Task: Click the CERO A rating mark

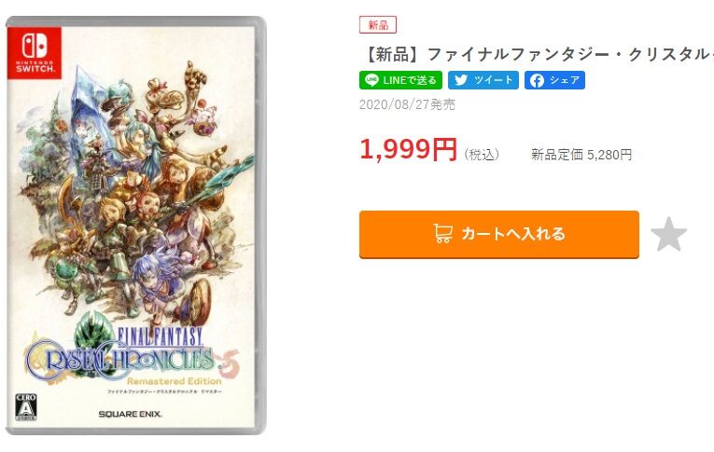Action: coord(26,407)
